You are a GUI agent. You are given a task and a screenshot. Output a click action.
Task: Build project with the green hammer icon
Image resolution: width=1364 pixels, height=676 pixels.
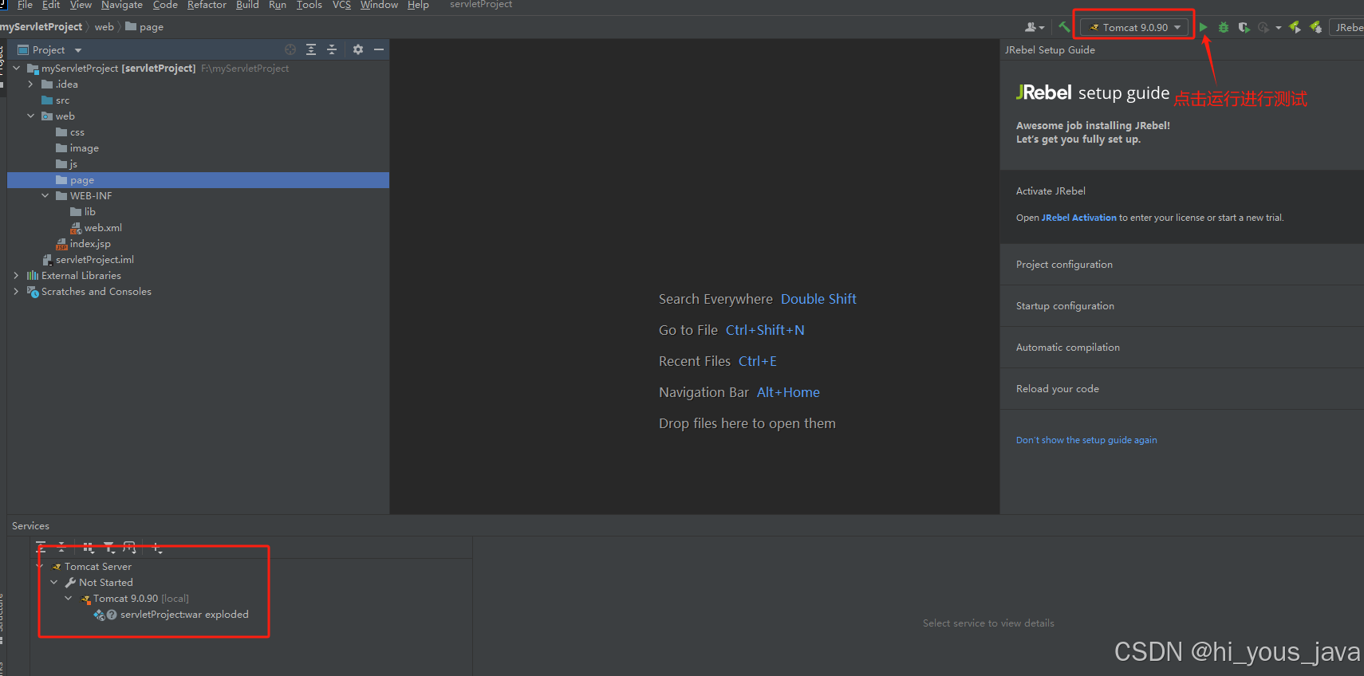tap(1064, 27)
